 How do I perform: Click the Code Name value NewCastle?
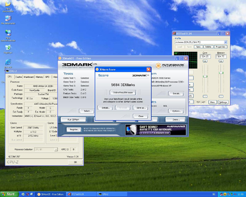[x=34, y=90]
